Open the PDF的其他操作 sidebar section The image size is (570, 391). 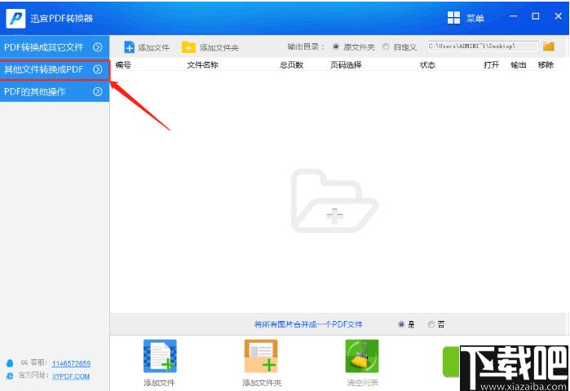[55, 91]
